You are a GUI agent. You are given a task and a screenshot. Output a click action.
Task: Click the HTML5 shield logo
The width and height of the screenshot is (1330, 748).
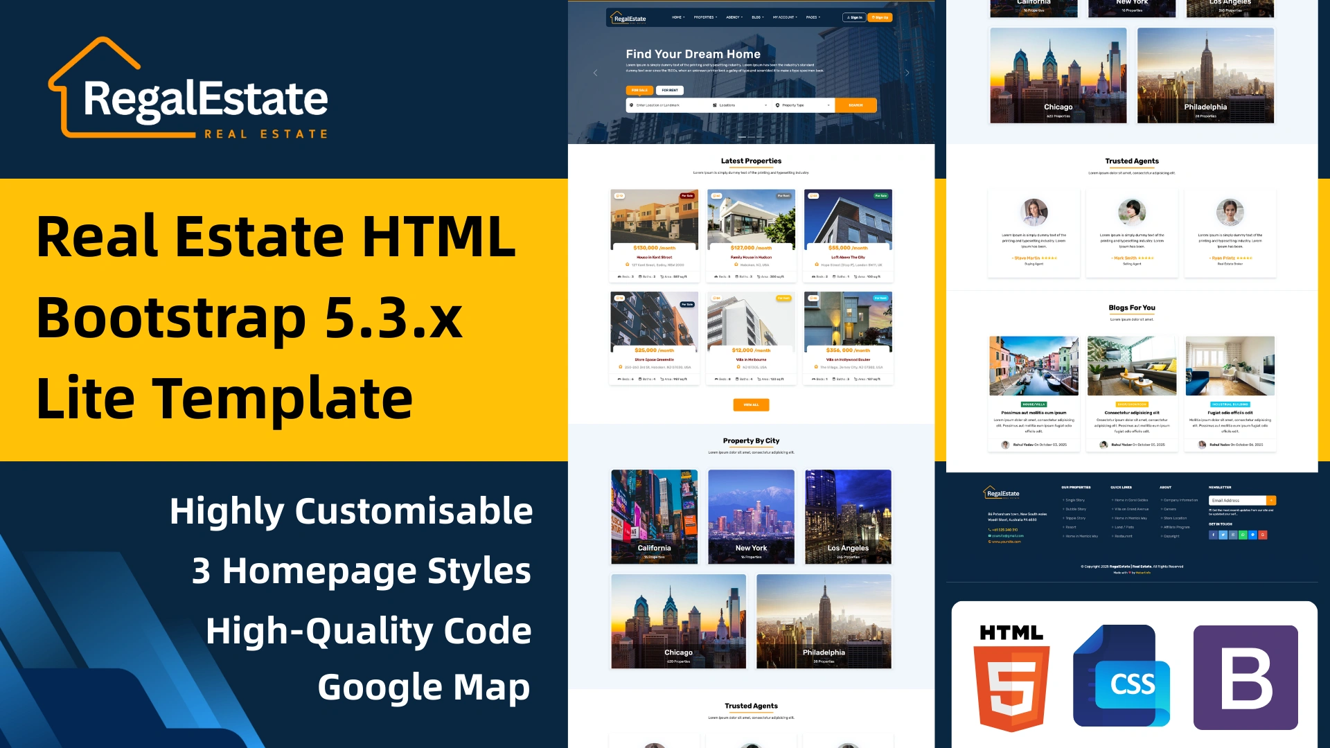pos(1011,679)
